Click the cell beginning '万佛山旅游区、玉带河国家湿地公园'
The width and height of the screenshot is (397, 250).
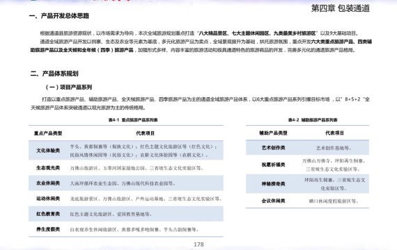pos(137,168)
